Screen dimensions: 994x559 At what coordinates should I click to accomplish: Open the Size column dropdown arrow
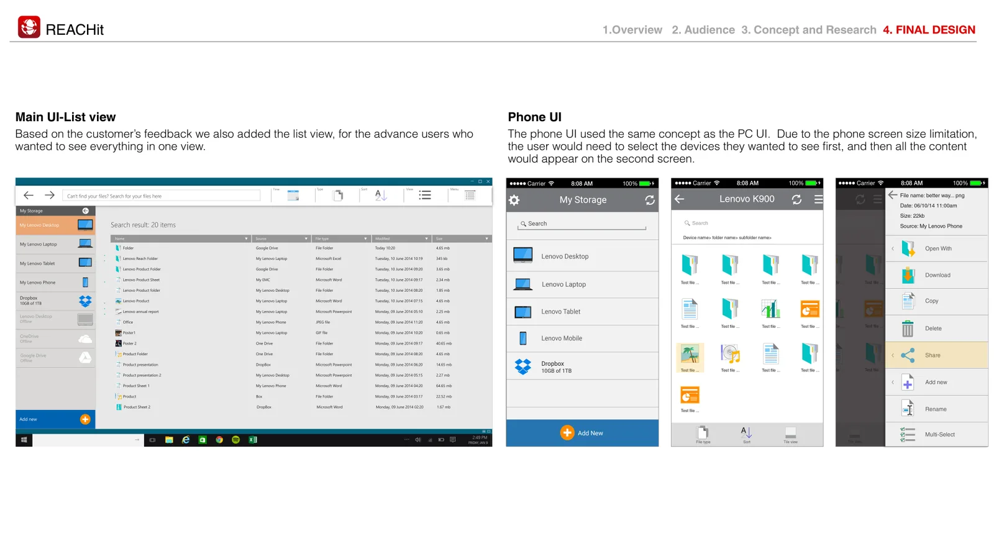click(486, 239)
